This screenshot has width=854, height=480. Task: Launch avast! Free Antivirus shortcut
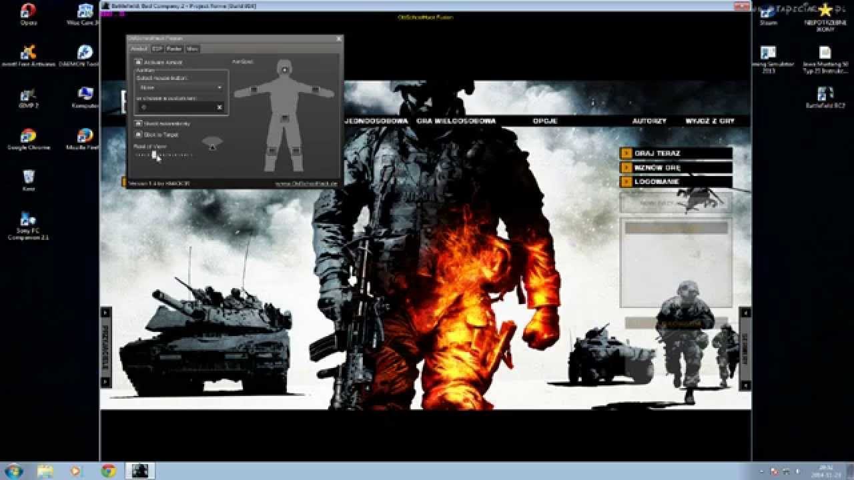28,55
